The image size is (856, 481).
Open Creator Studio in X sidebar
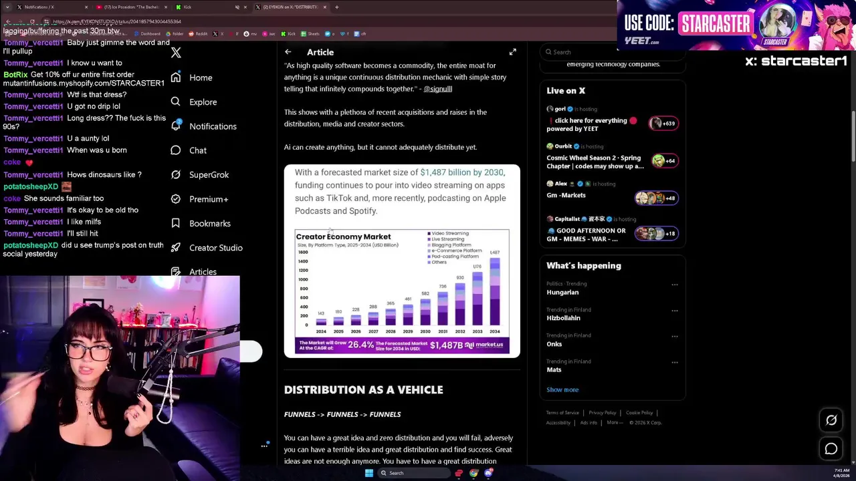[x=206, y=248]
